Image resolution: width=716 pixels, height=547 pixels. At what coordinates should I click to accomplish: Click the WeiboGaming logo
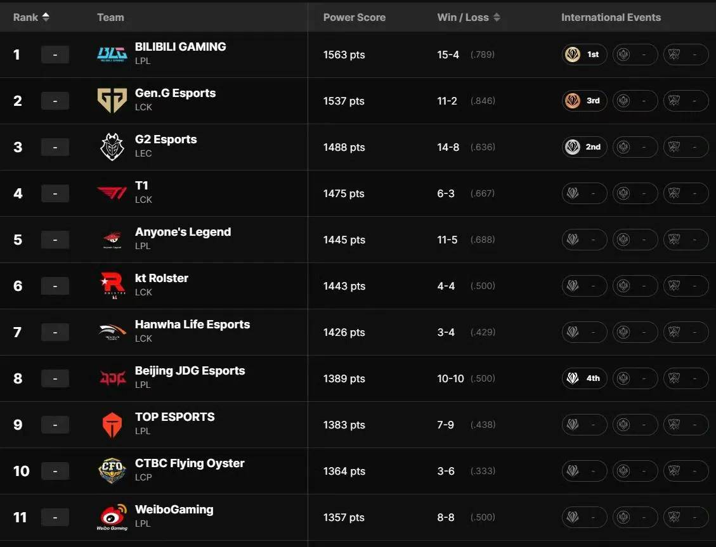(112, 517)
